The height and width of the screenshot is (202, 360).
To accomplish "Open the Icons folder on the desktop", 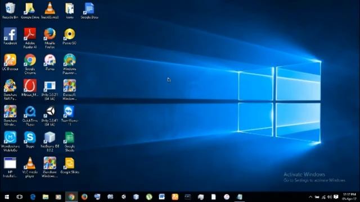I will tap(70, 11).
